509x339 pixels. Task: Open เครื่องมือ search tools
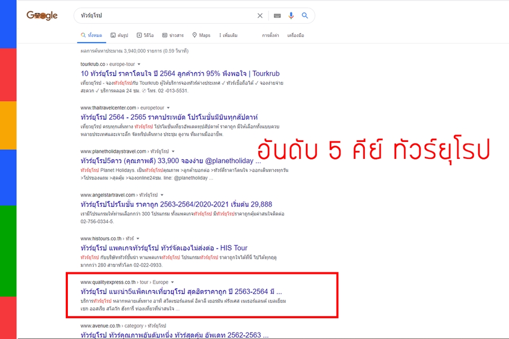coord(296,35)
